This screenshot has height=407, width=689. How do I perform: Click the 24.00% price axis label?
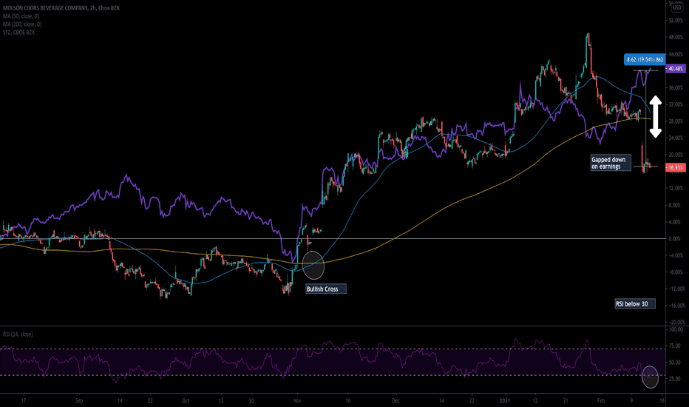point(676,138)
